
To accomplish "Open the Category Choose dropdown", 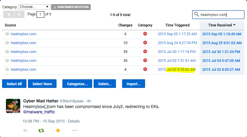I will 34,7.
